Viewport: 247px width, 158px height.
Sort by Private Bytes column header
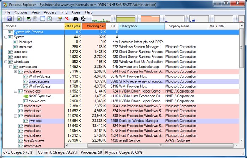tap(73, 26)
